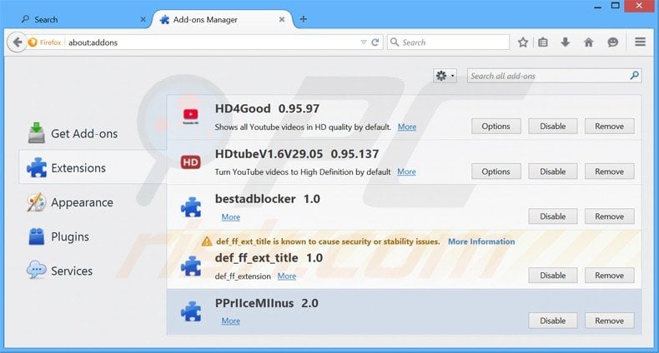
Task: Open the gear tools dropdown for add-ons
Action: coord(445,76)
